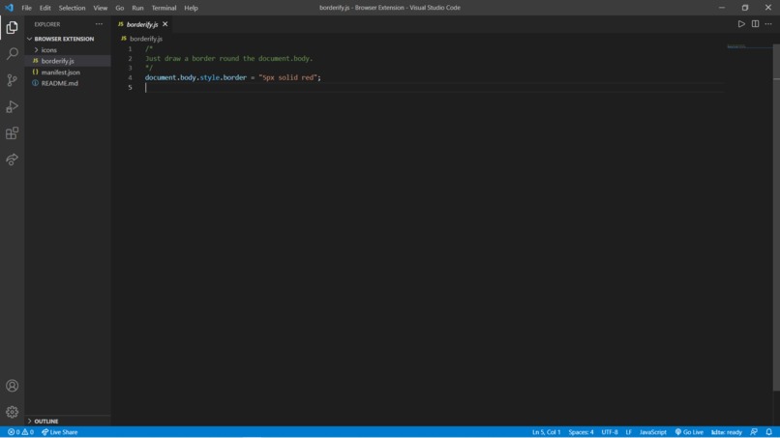Close the borderify.js tab
Screen dimensions: 780x438
165,24
